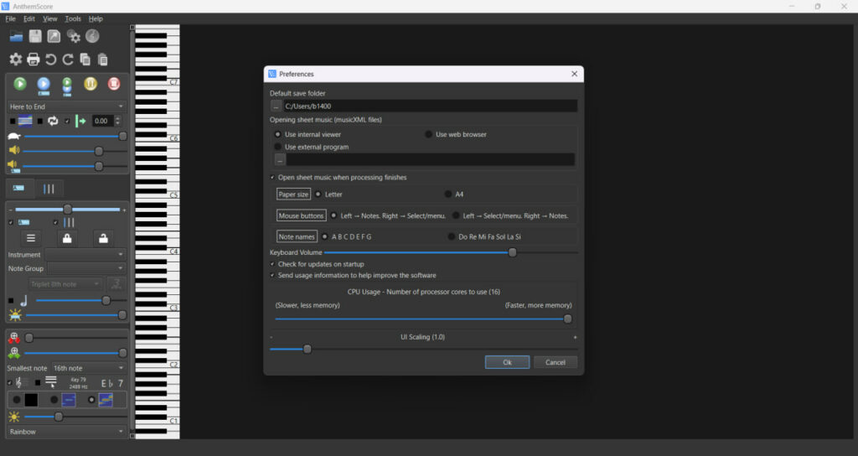
Task: Click the combined green-blue play button
Action: point(67,86)
